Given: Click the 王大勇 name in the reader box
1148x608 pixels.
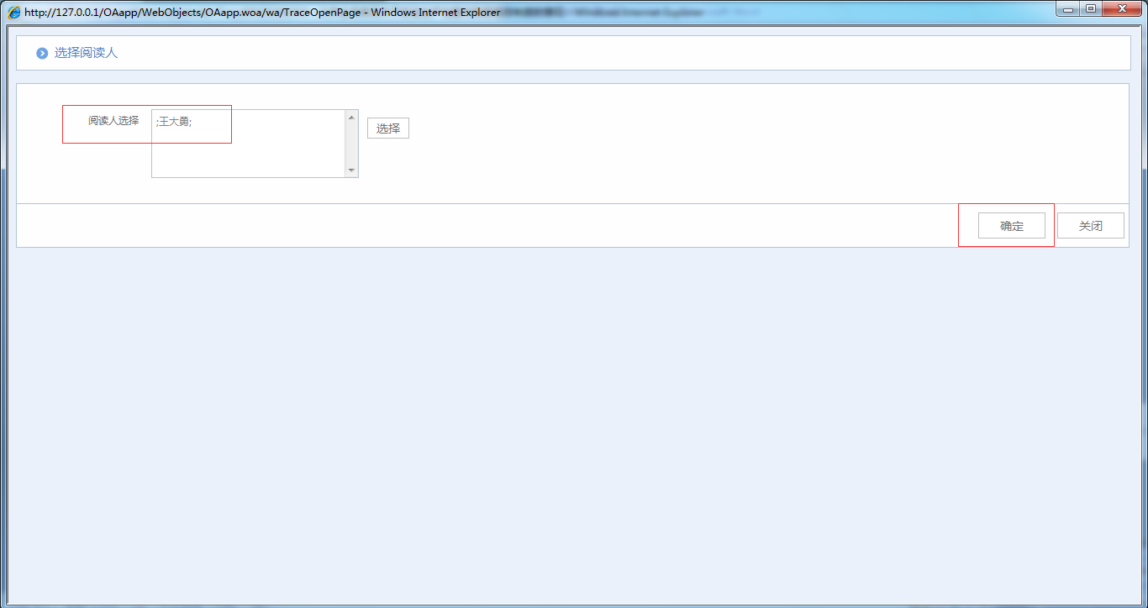Looking at the screenshot, I should tap(174, 122).
